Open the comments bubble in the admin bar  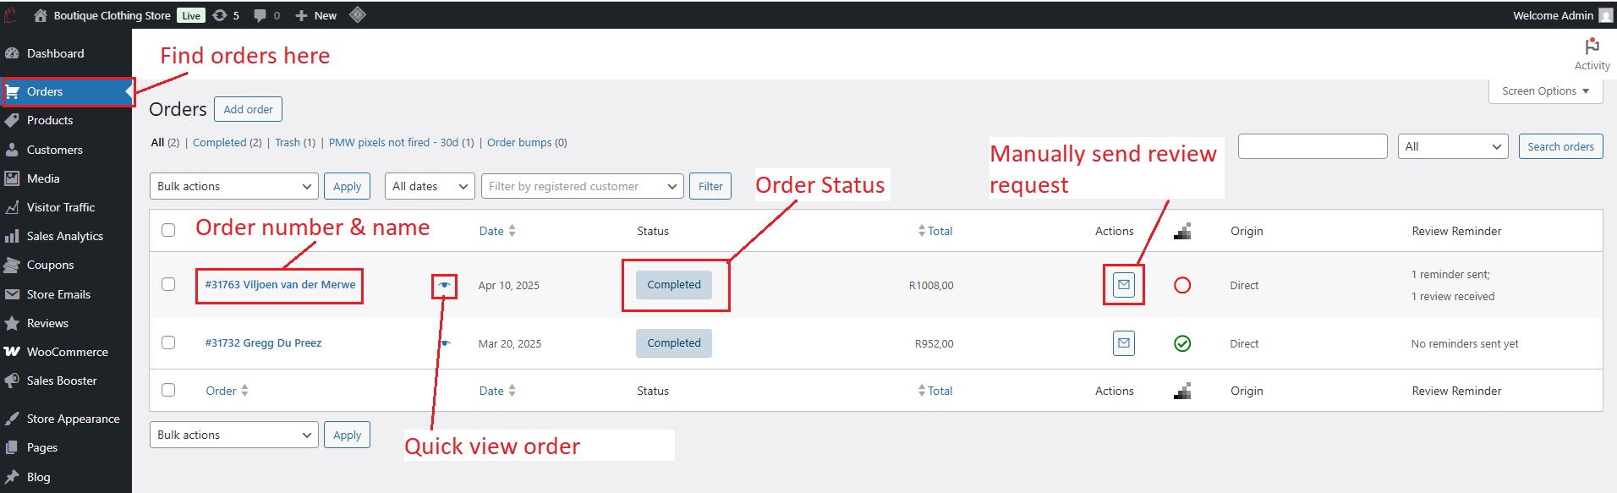pos(266,15)
